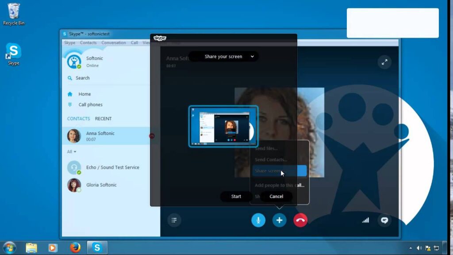The image size is (453, 255).
Task: Click the Online status text
Action: 92,66
